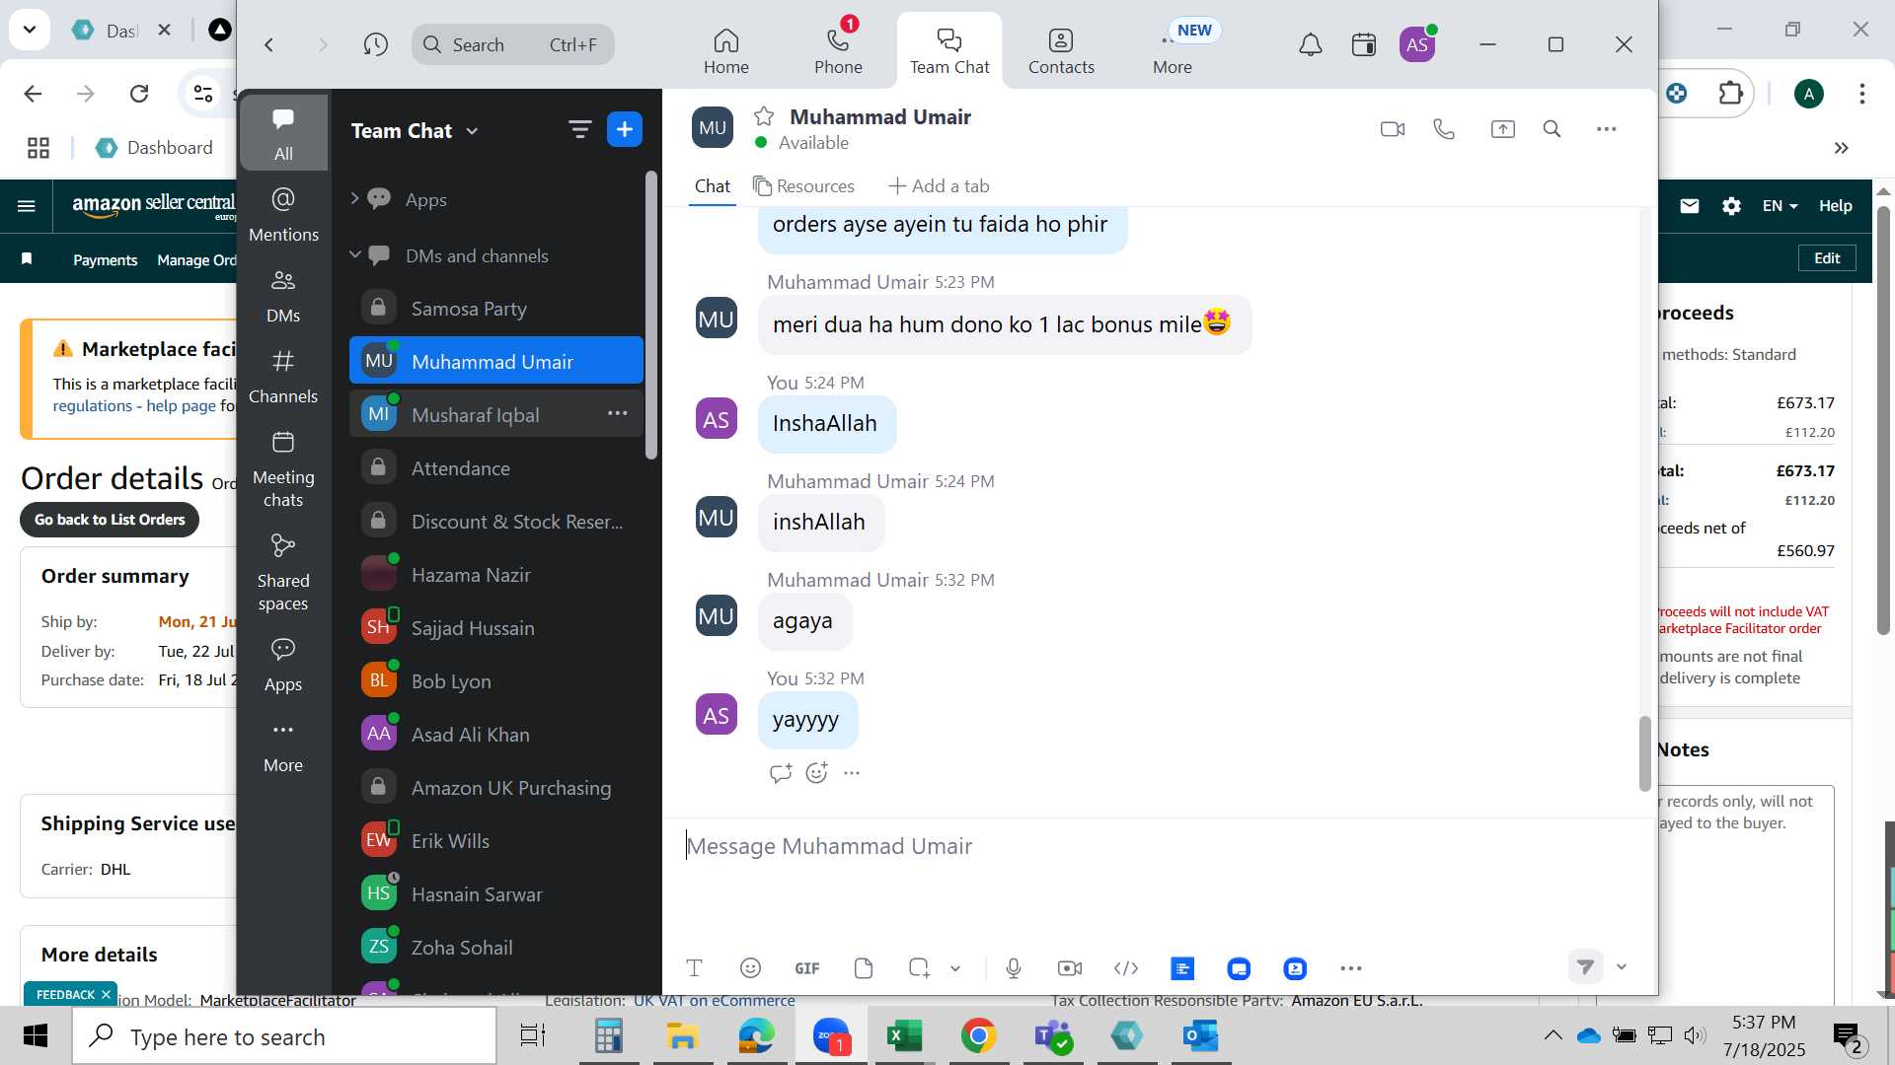This screenshot has height=1065, width=1895.
Task: Reply in thread to yayyyy message
Action: point(780,773)
